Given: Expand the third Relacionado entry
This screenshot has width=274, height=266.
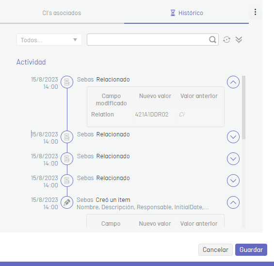Looking at the screenshot, I should 233,159.
